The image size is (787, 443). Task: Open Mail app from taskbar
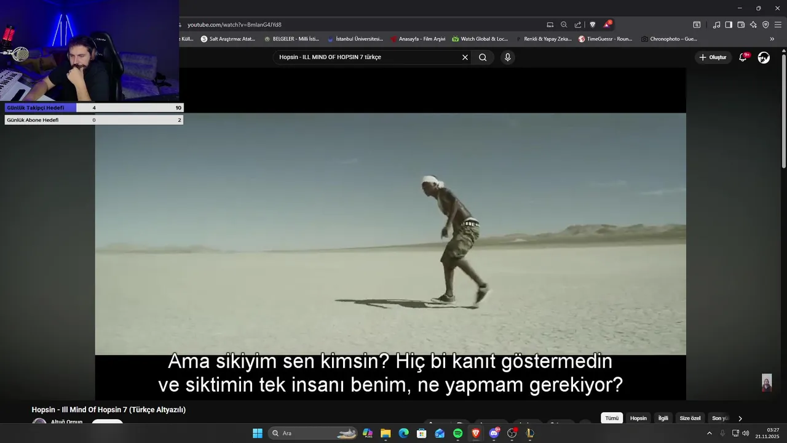tap(440, 433)
